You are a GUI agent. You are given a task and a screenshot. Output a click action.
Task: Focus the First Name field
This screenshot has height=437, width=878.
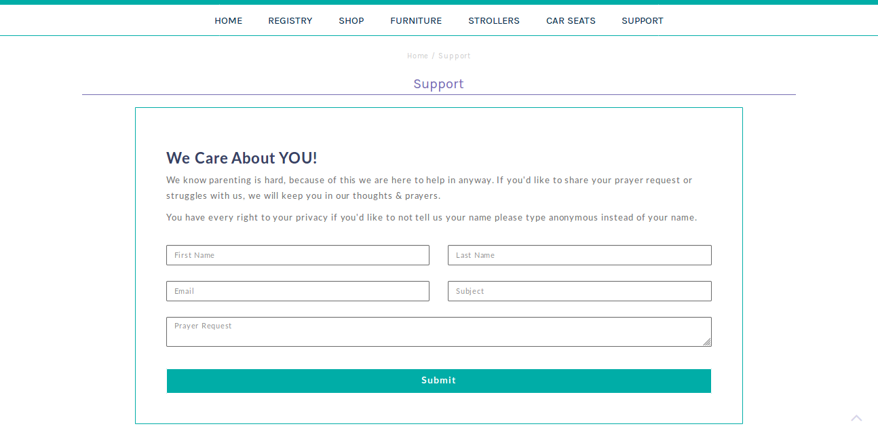click(x=297, y=255)
